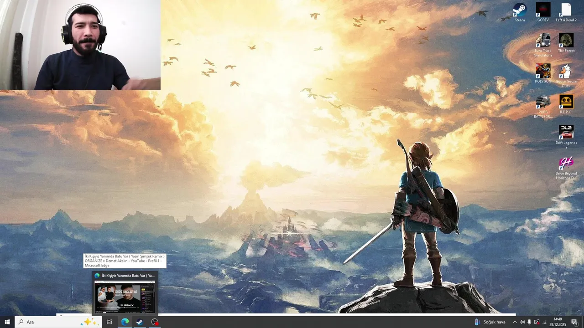Image resolution: width=584 pixels, height=328 pixels.
Task: Select Drive Beyond Horizons desktop shortcut
Action: point(566,168)
